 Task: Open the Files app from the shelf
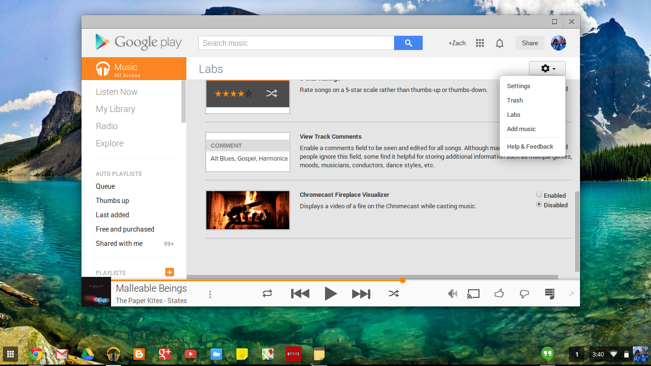coord(216,354)
